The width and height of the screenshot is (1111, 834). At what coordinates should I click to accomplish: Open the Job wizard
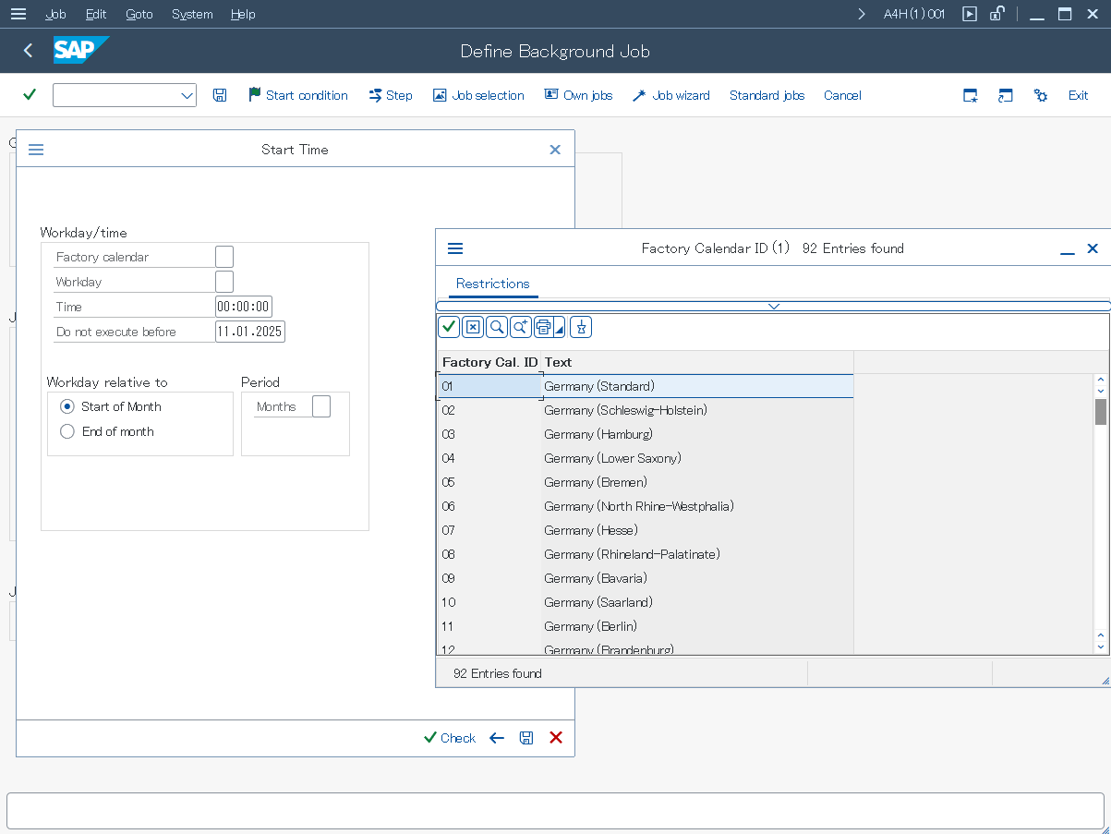click(x=671, y=95)
